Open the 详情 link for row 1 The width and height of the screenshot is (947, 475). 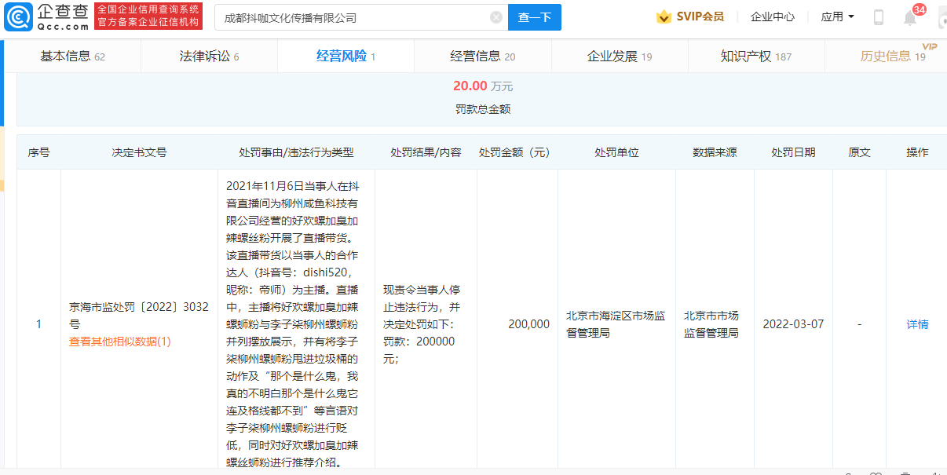pyautogui.click(x=917, y=324)
